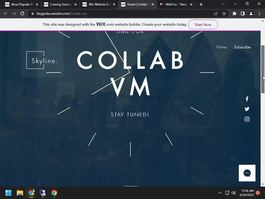
Task: Click the STAY TUNED! text
Action: 130,115
